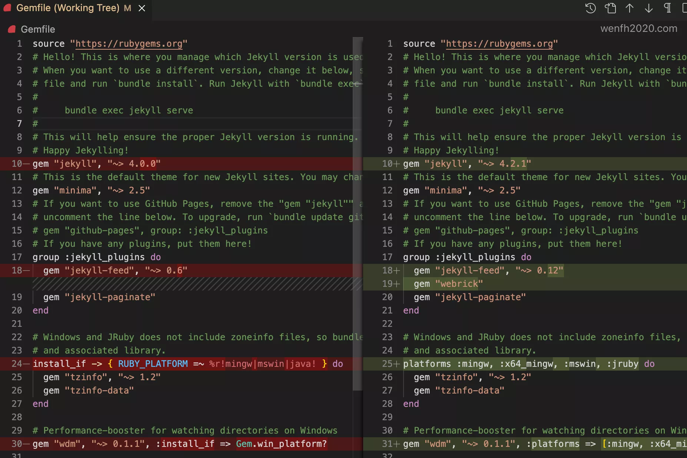Go to next change arrow
Screen dimensions: 687x458
tap(648, 8)
